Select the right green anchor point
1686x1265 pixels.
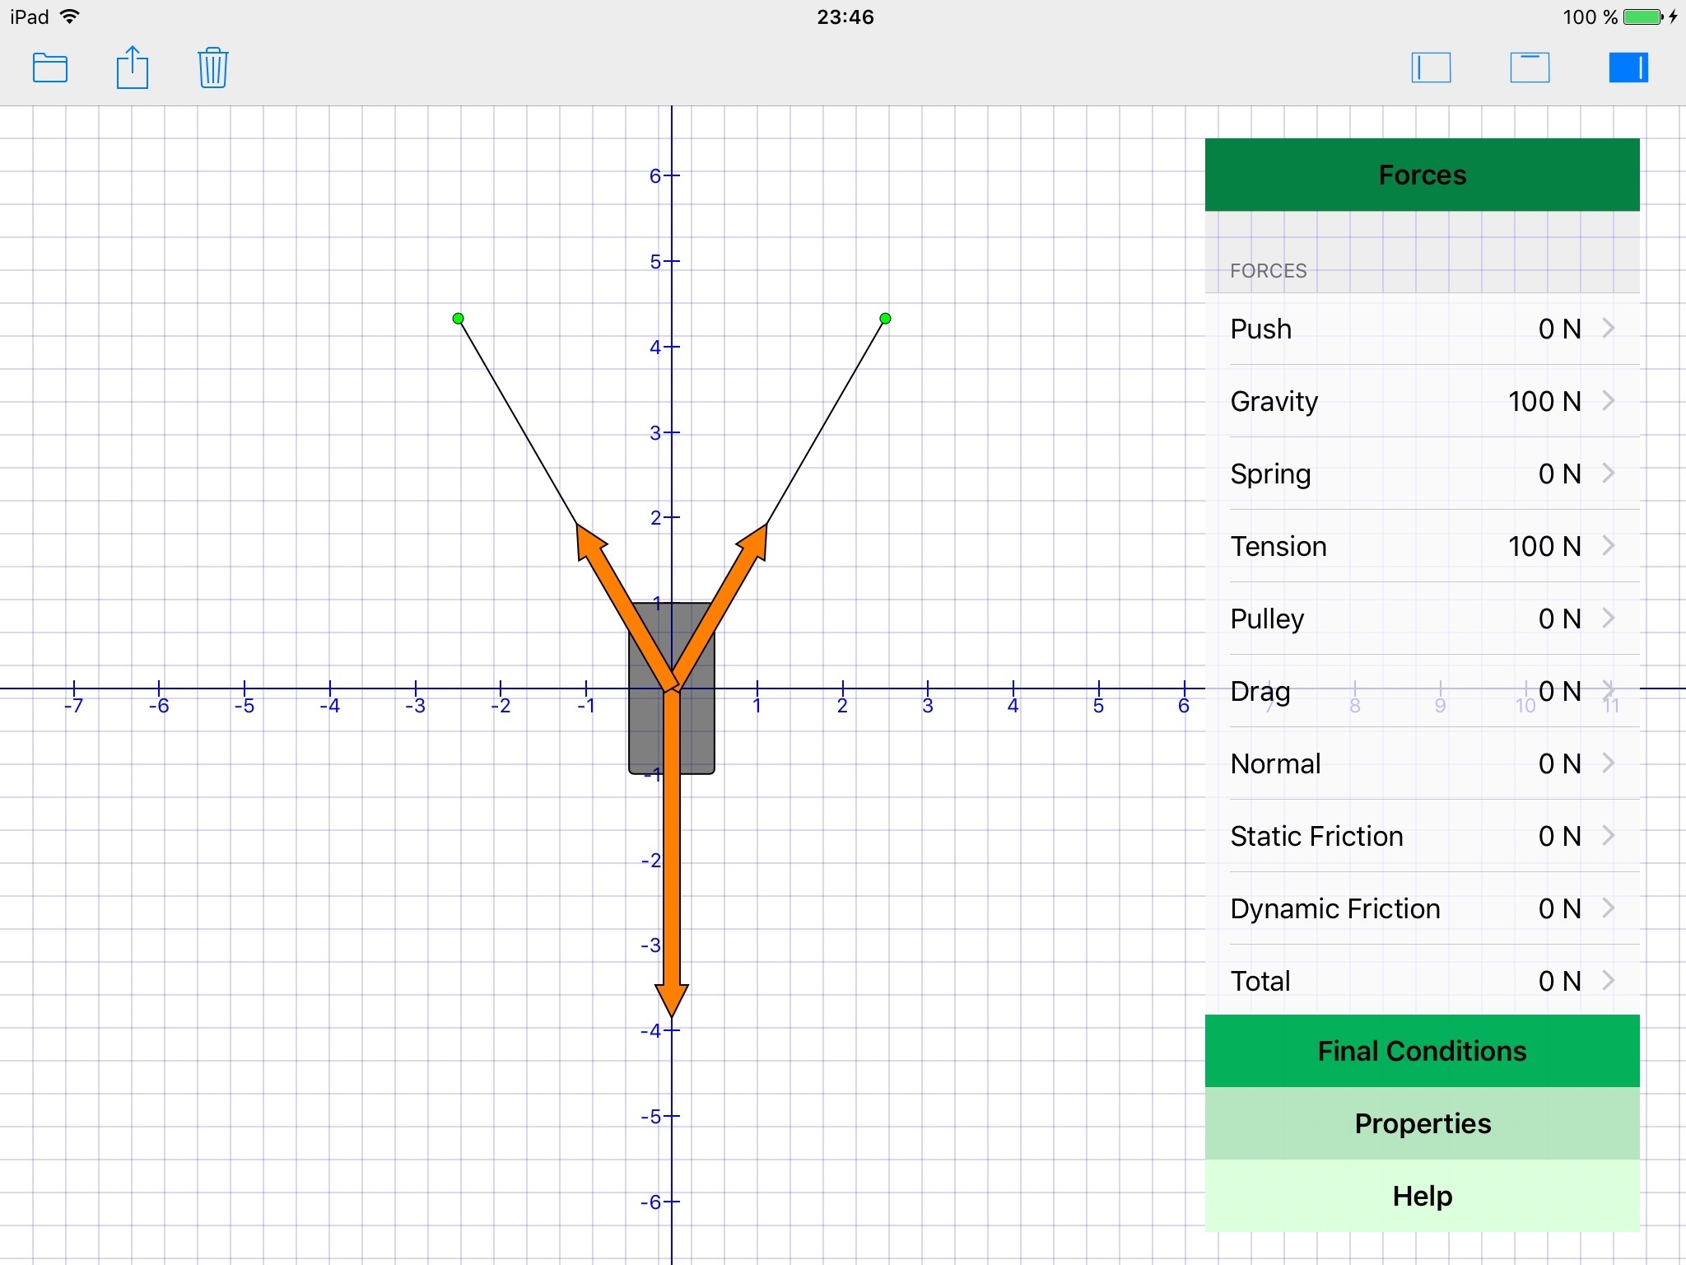click(x=885, y=319)
